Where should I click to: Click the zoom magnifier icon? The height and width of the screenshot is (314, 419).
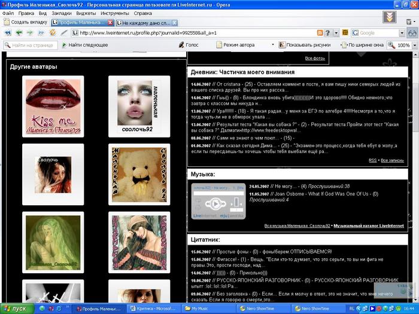click(x=391, y=45)
